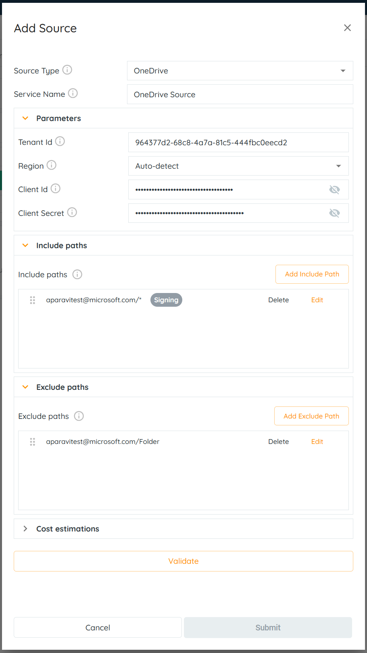Click the Service Name info icon
This screenshot has width=367, height=653.
(73, 93)
